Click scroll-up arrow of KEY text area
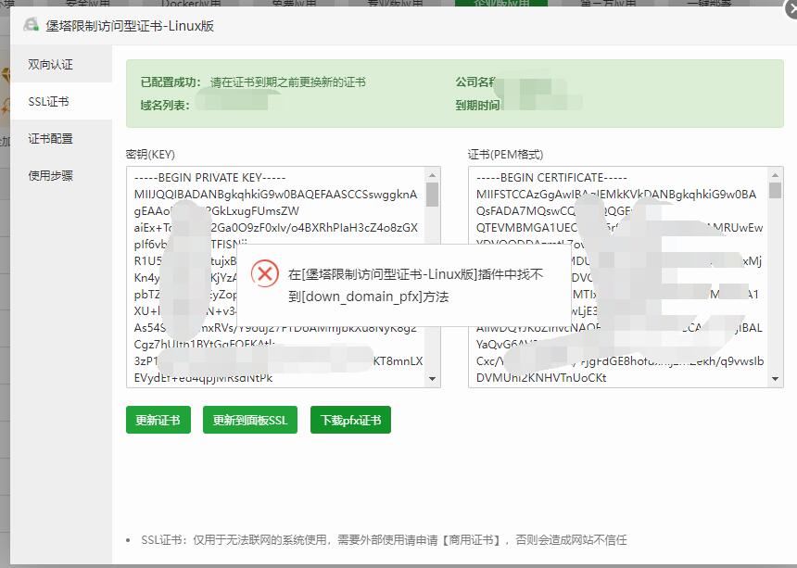The image size is (797, 568). point(432,175)
